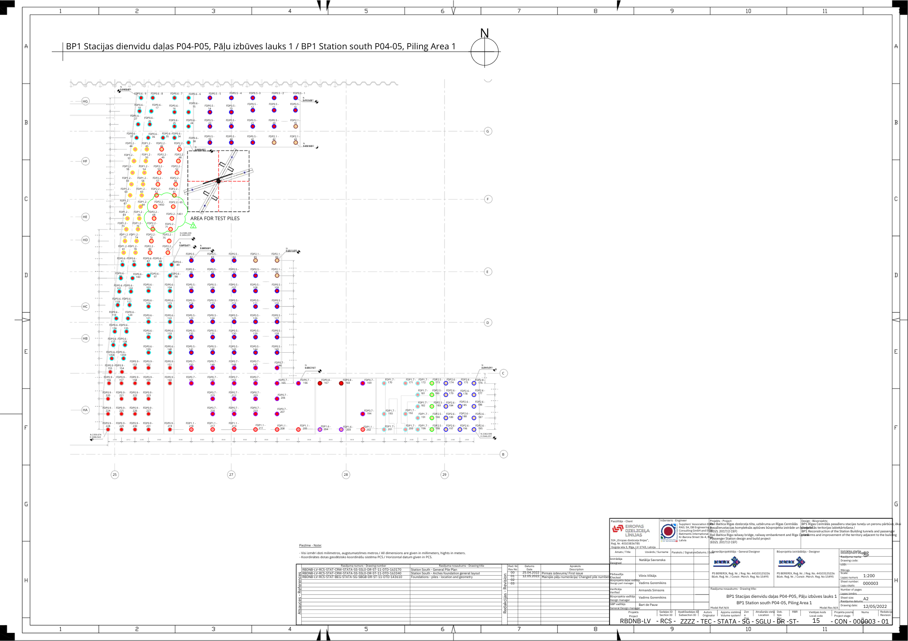Click the grid bubble labeled G

coord(488,131)
